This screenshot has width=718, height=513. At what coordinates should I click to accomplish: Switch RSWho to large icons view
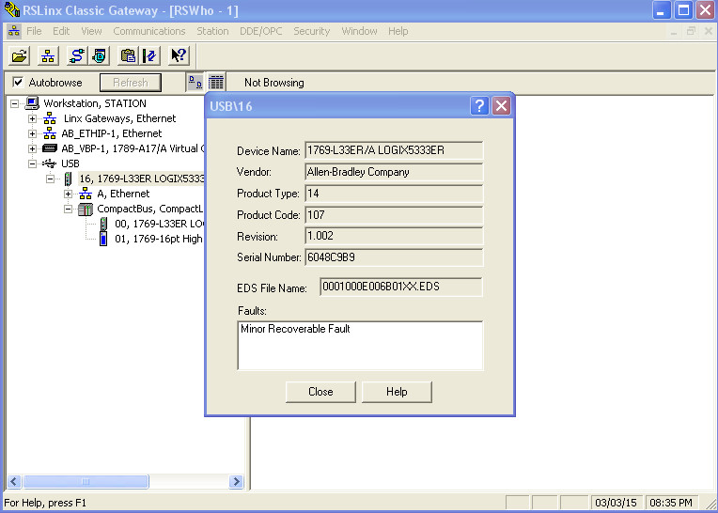pyautogui.click(x=195, y=83)
